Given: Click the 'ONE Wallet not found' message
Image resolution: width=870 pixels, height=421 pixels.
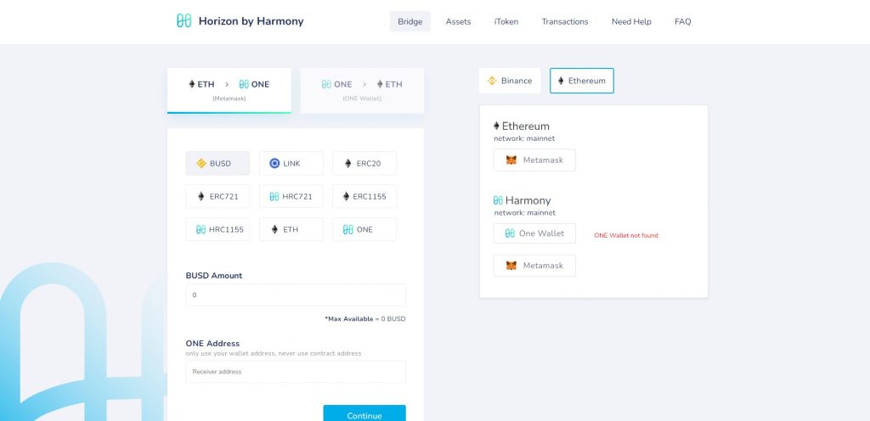Looking at the screenshot, I should coord(626,235).
